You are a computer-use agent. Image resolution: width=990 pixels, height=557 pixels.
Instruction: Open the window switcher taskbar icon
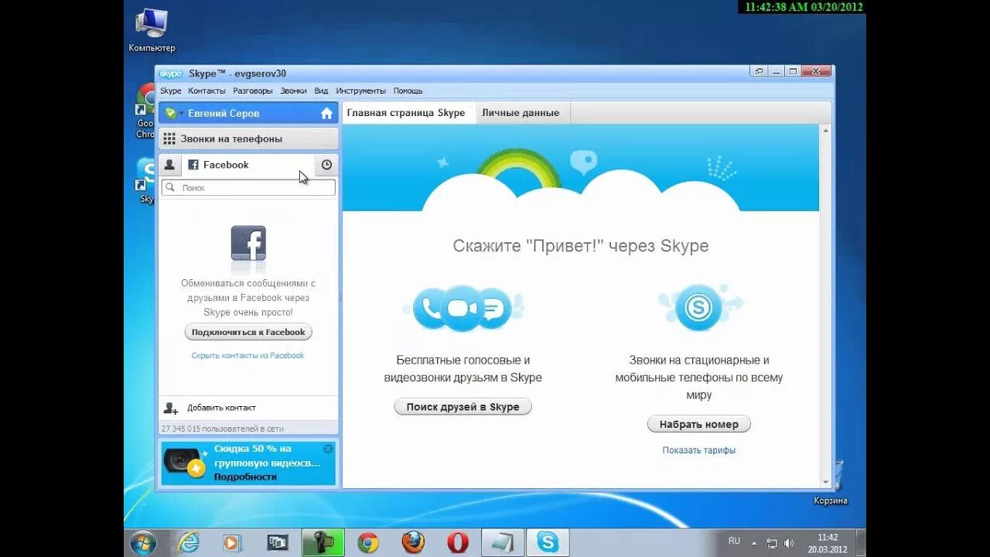[277, 542]
